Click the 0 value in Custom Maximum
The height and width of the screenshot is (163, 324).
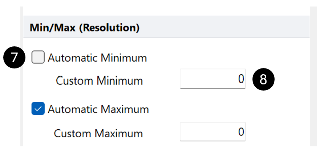pos(241,132)
